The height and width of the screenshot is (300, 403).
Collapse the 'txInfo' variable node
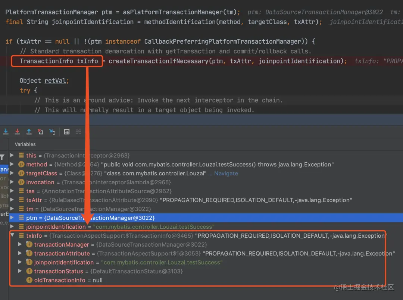[12, 235]
